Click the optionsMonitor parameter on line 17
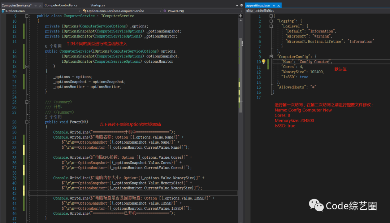The height and width of the screenshot is (223, 390). [159, 61]
